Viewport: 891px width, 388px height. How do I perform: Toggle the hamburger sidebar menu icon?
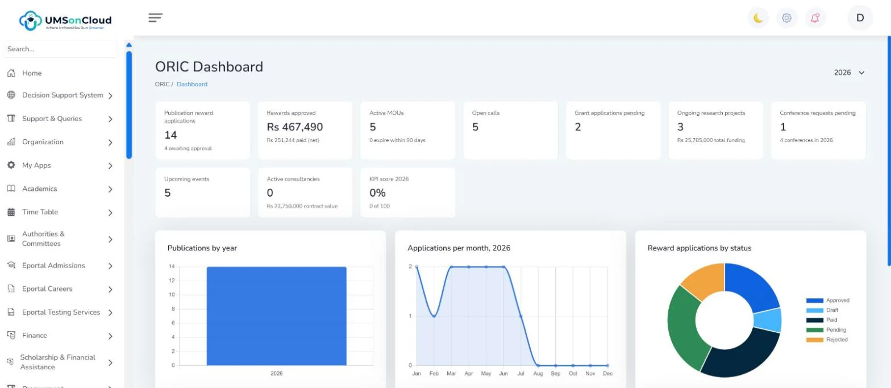click(x=156, y=18)
